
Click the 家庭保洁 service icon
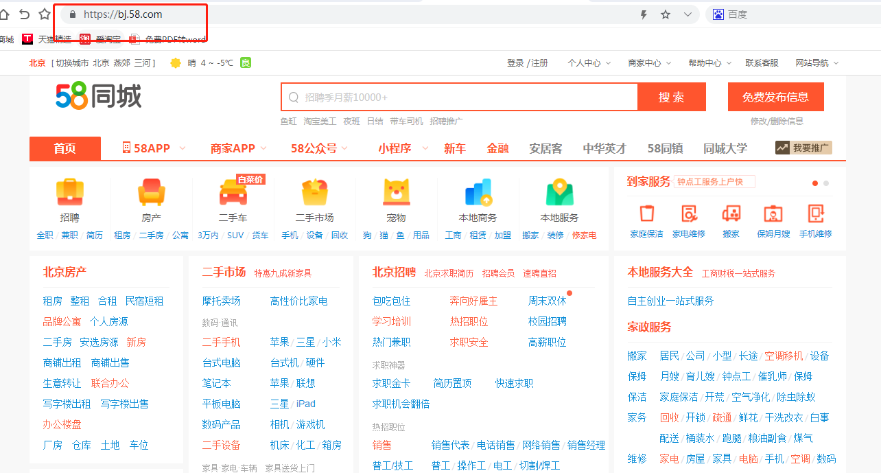(646, 214)
